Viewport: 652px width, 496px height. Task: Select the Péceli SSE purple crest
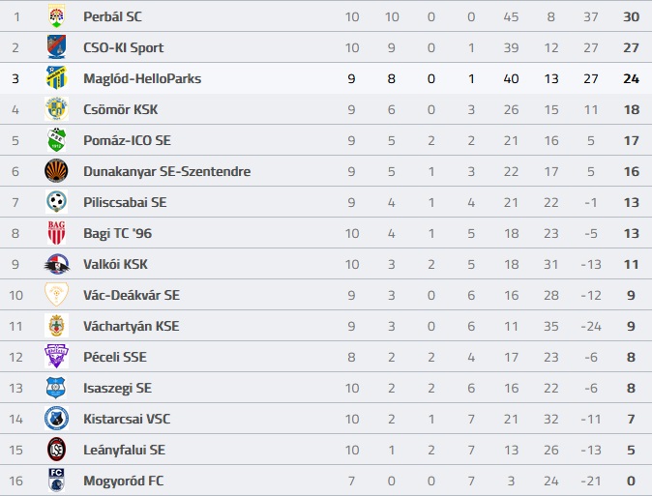56,357
